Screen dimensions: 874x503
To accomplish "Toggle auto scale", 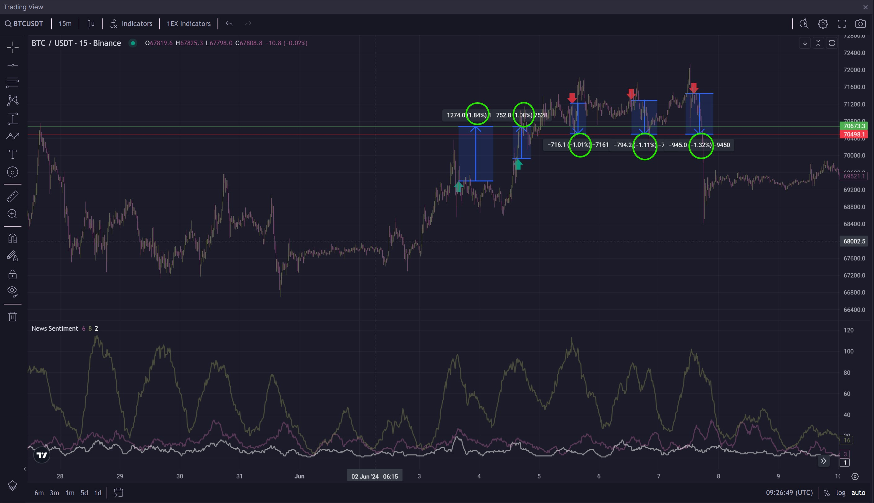I will click(x=858, y=493).
